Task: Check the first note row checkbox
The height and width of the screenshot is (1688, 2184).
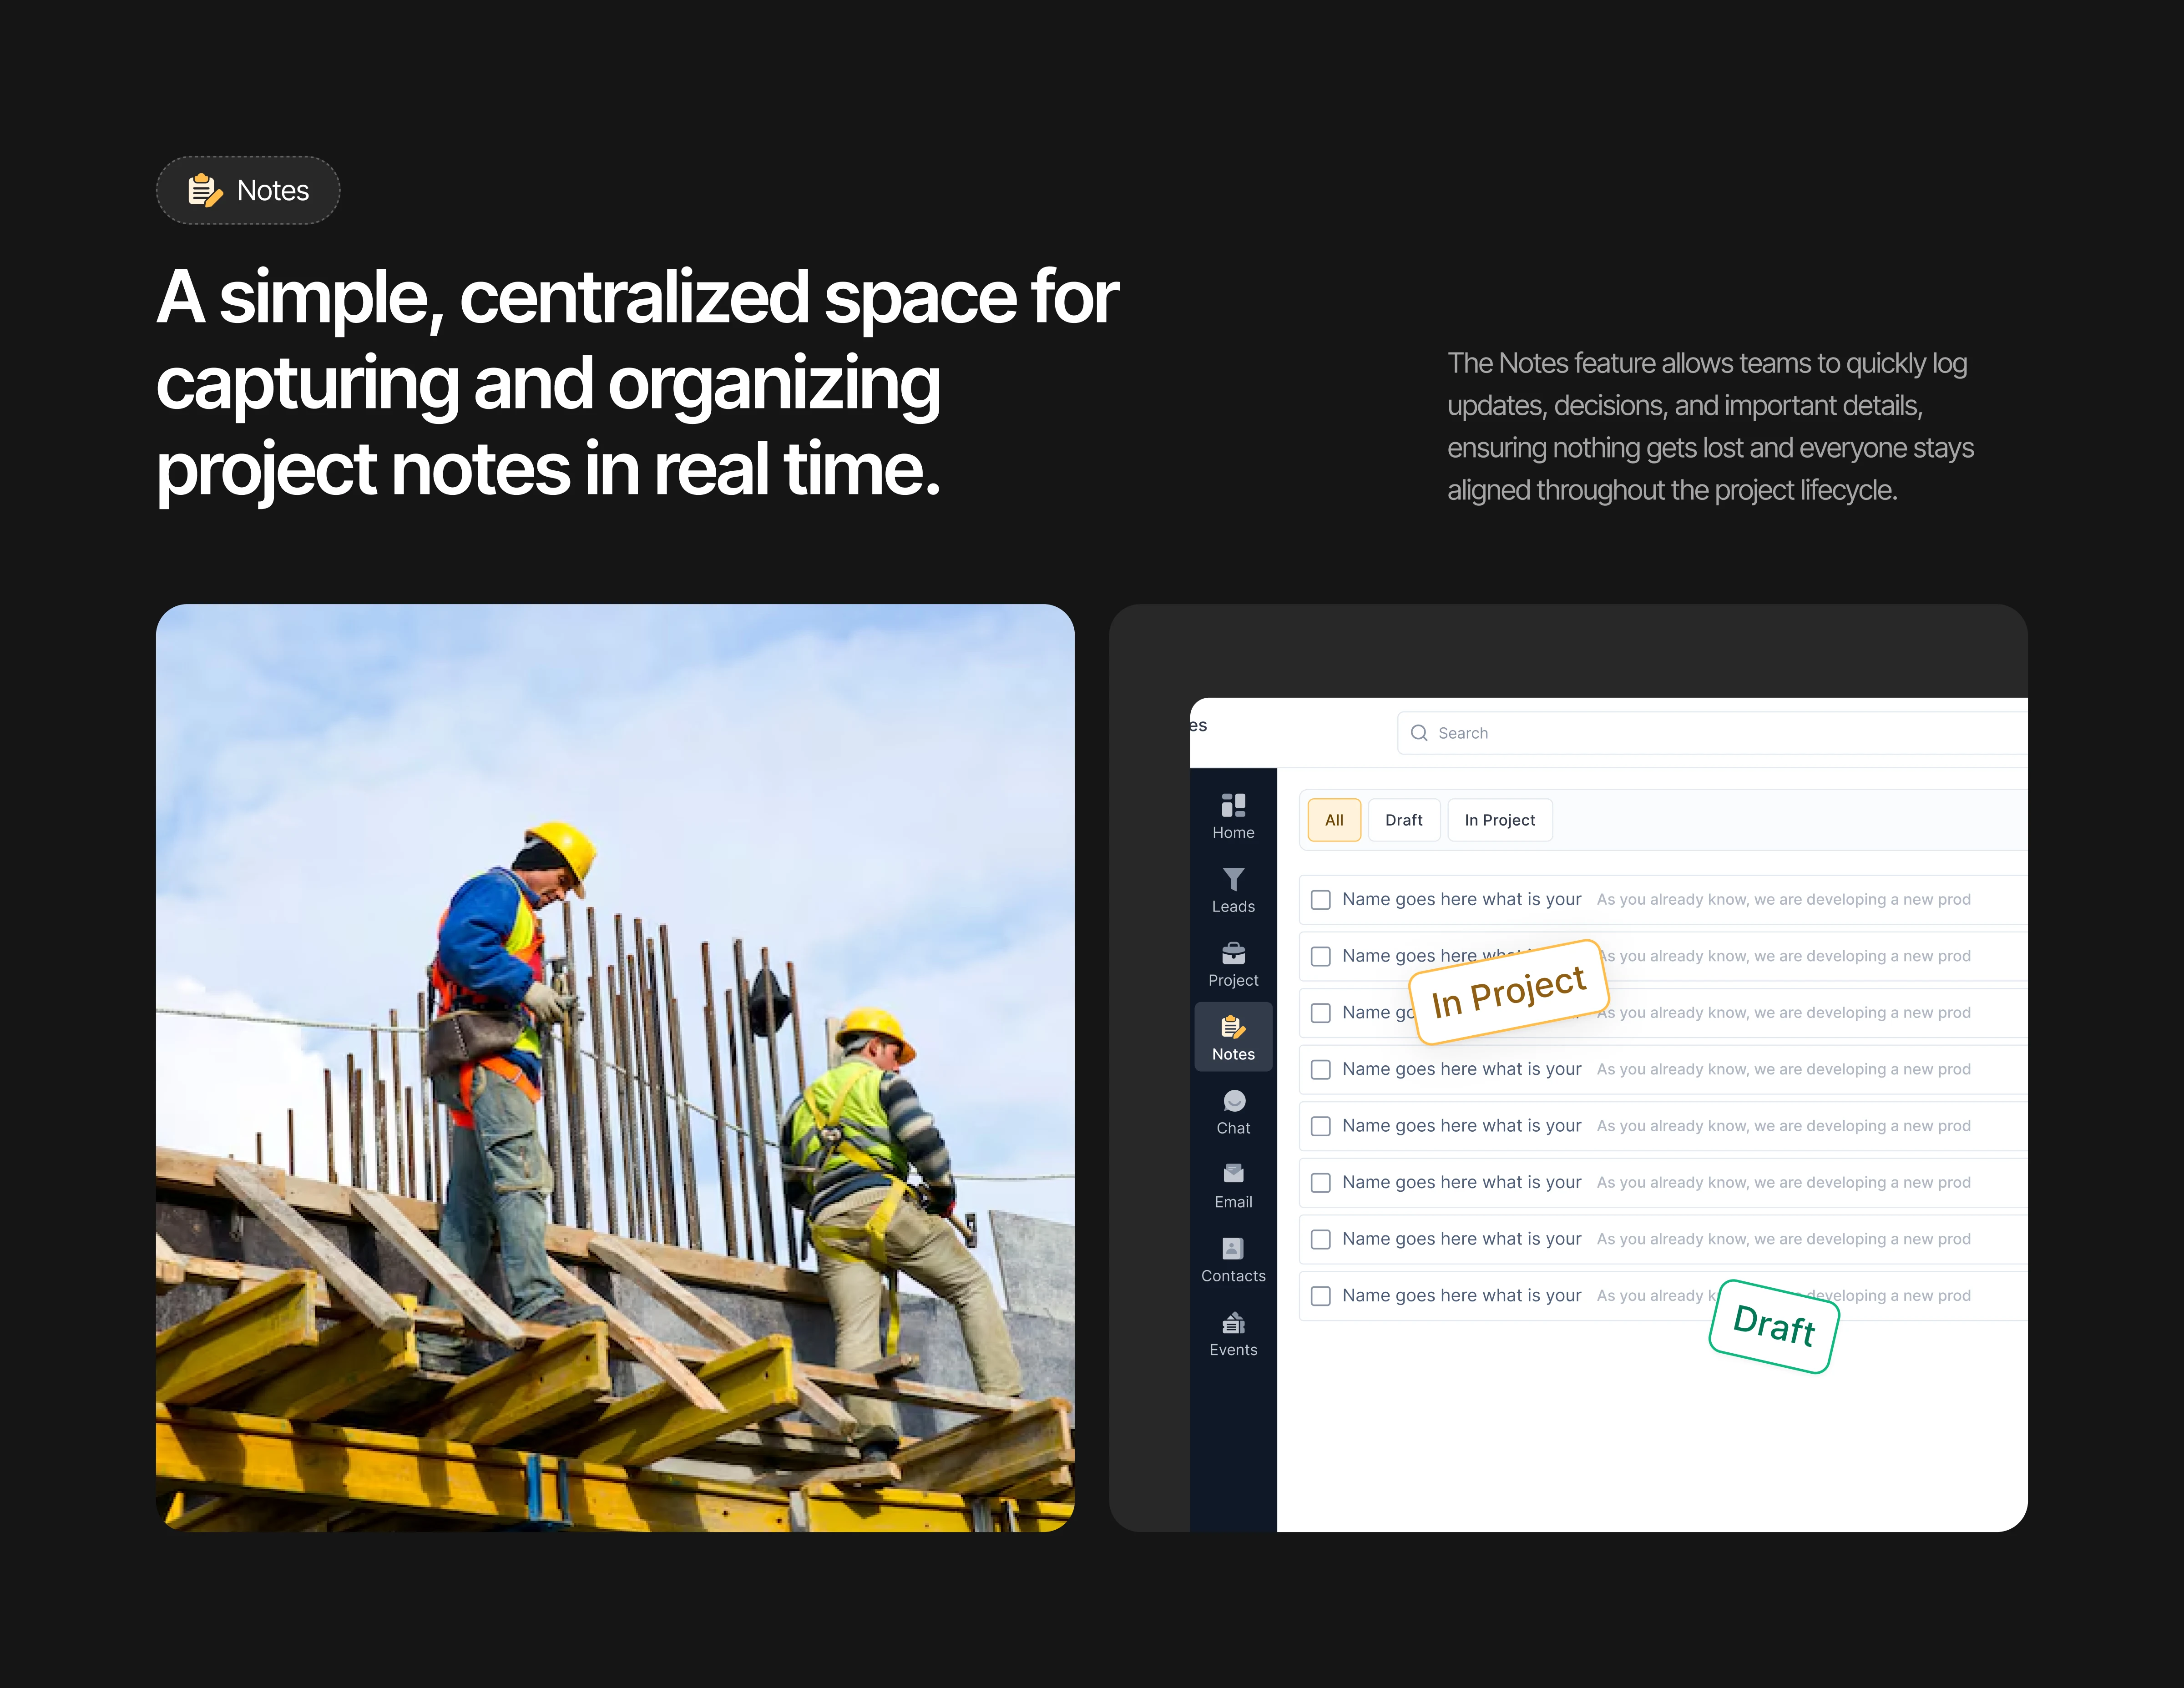Action: pos(1321,899)
